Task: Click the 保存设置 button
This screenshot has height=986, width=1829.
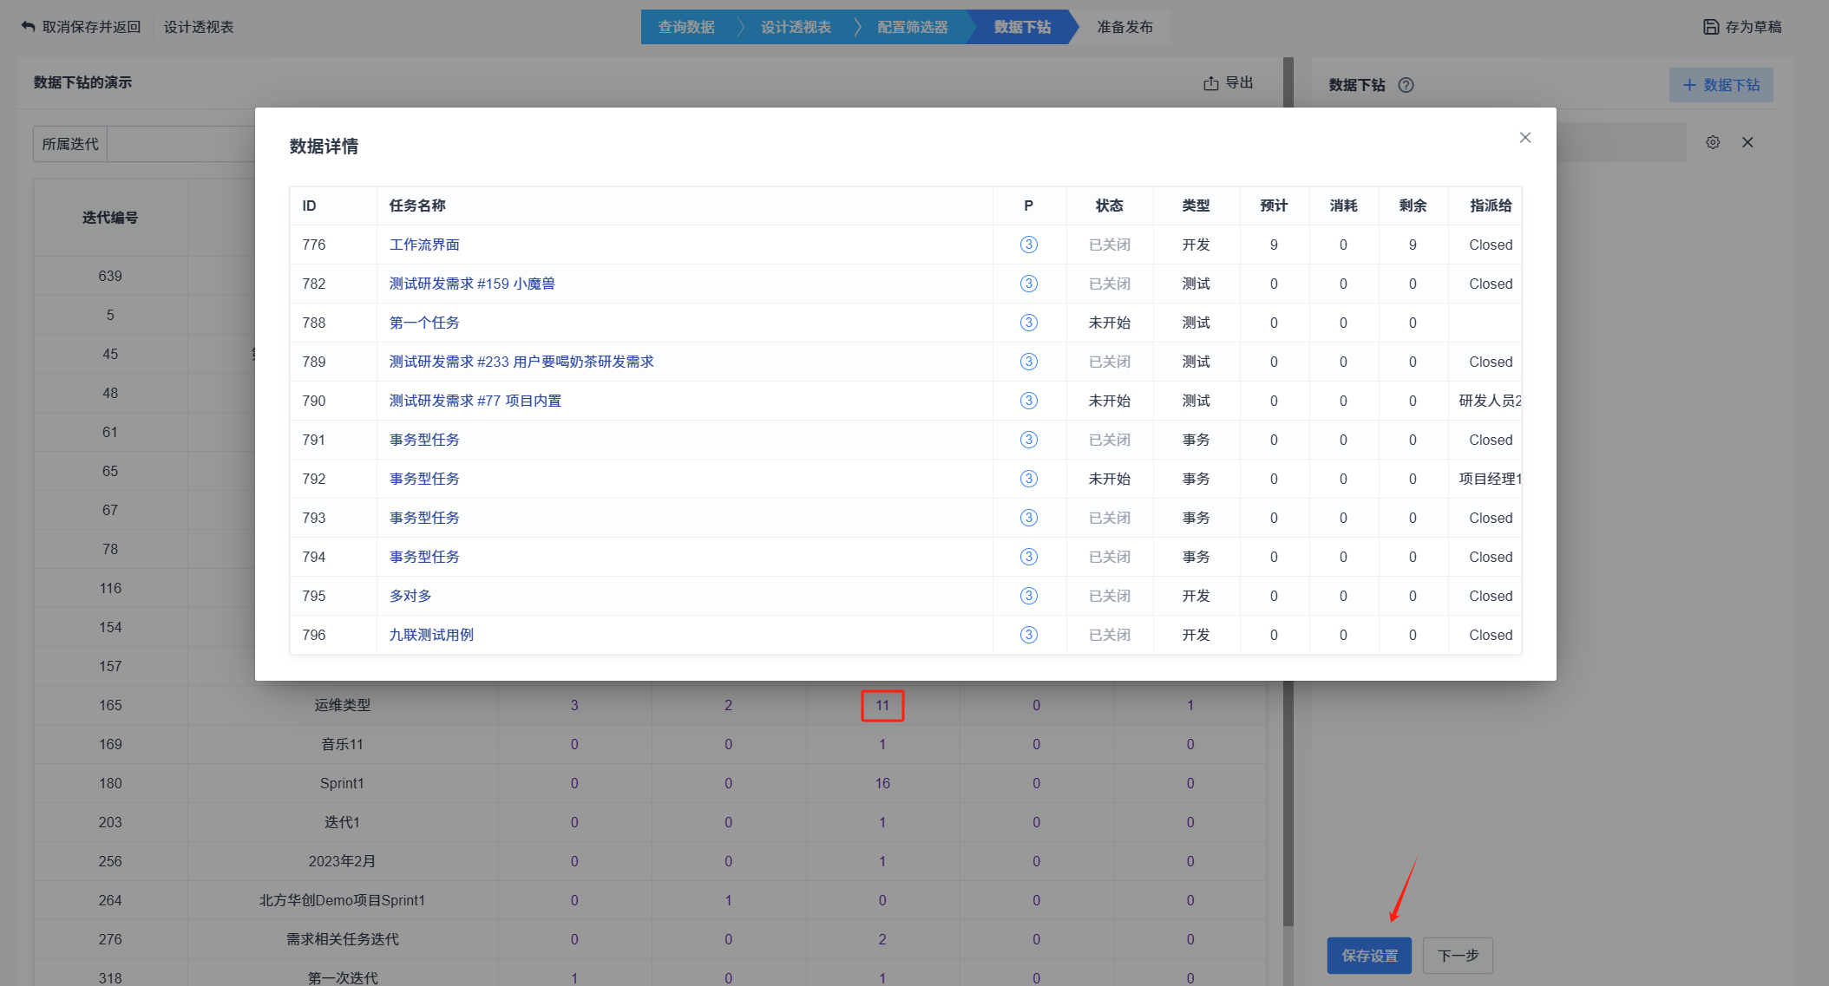Action: click(x=1369, y=956)
